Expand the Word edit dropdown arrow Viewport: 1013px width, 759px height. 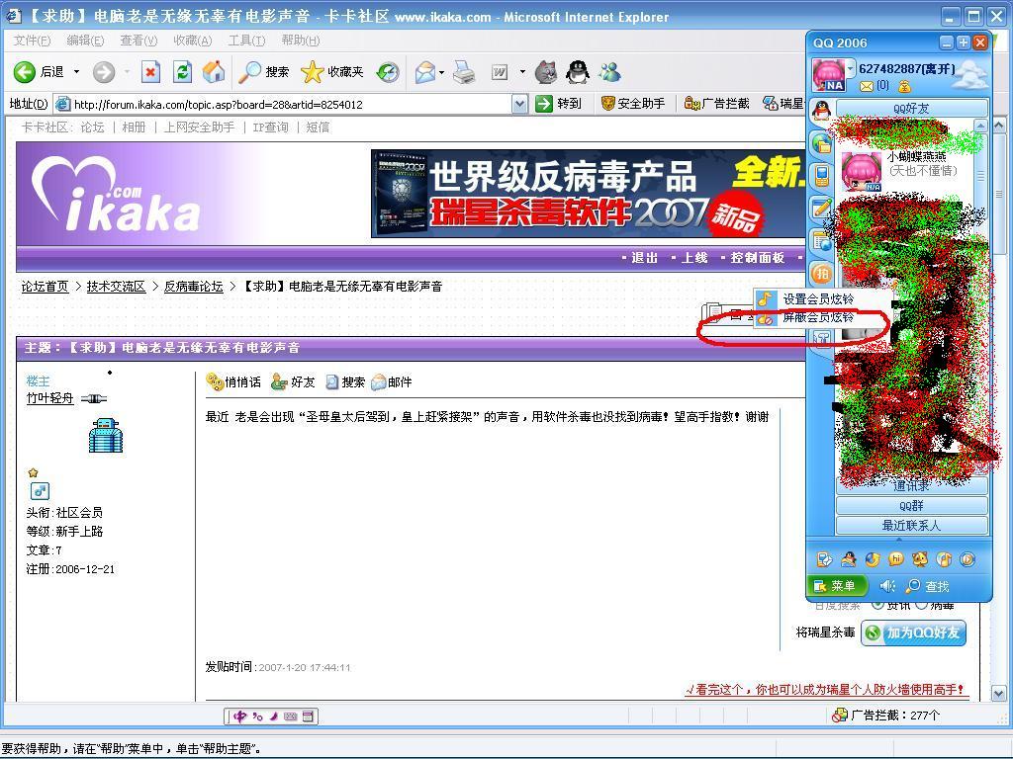point(522,71)
